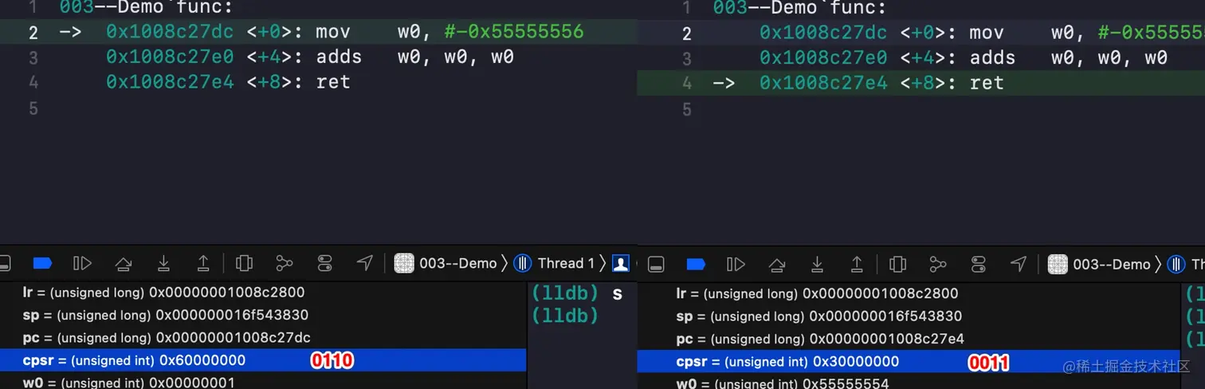Select 003--Demo process in left jump bar

point(446,263)
